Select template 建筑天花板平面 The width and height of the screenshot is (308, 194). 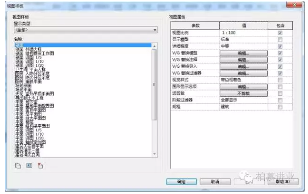coord(30,146)
